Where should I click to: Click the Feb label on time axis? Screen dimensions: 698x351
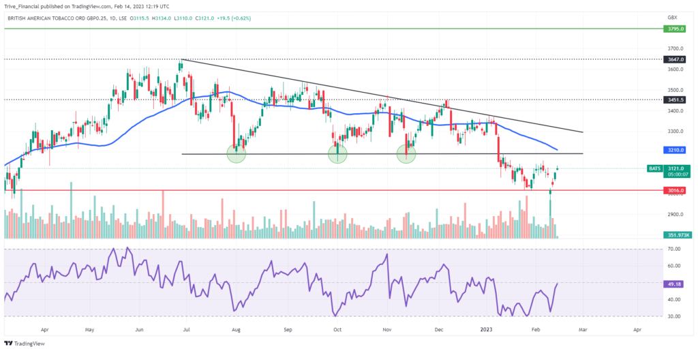536,330
